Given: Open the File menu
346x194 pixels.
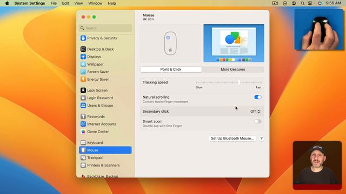Looking at the screenshot, I should point(54,3).
